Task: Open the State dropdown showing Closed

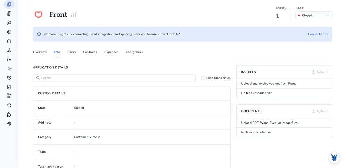Action: pos(314,16)
